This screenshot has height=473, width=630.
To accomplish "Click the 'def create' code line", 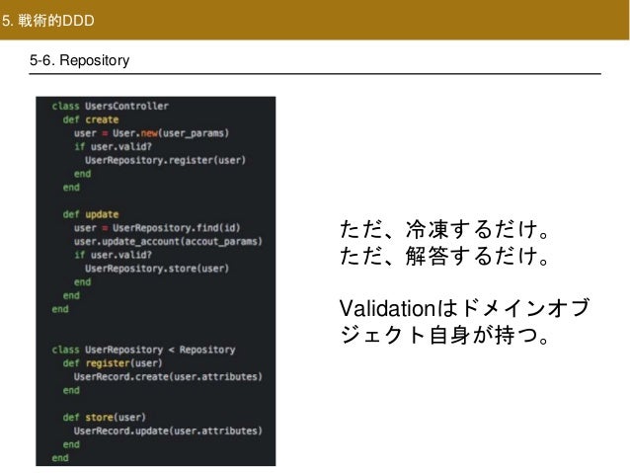I will 91,119.
